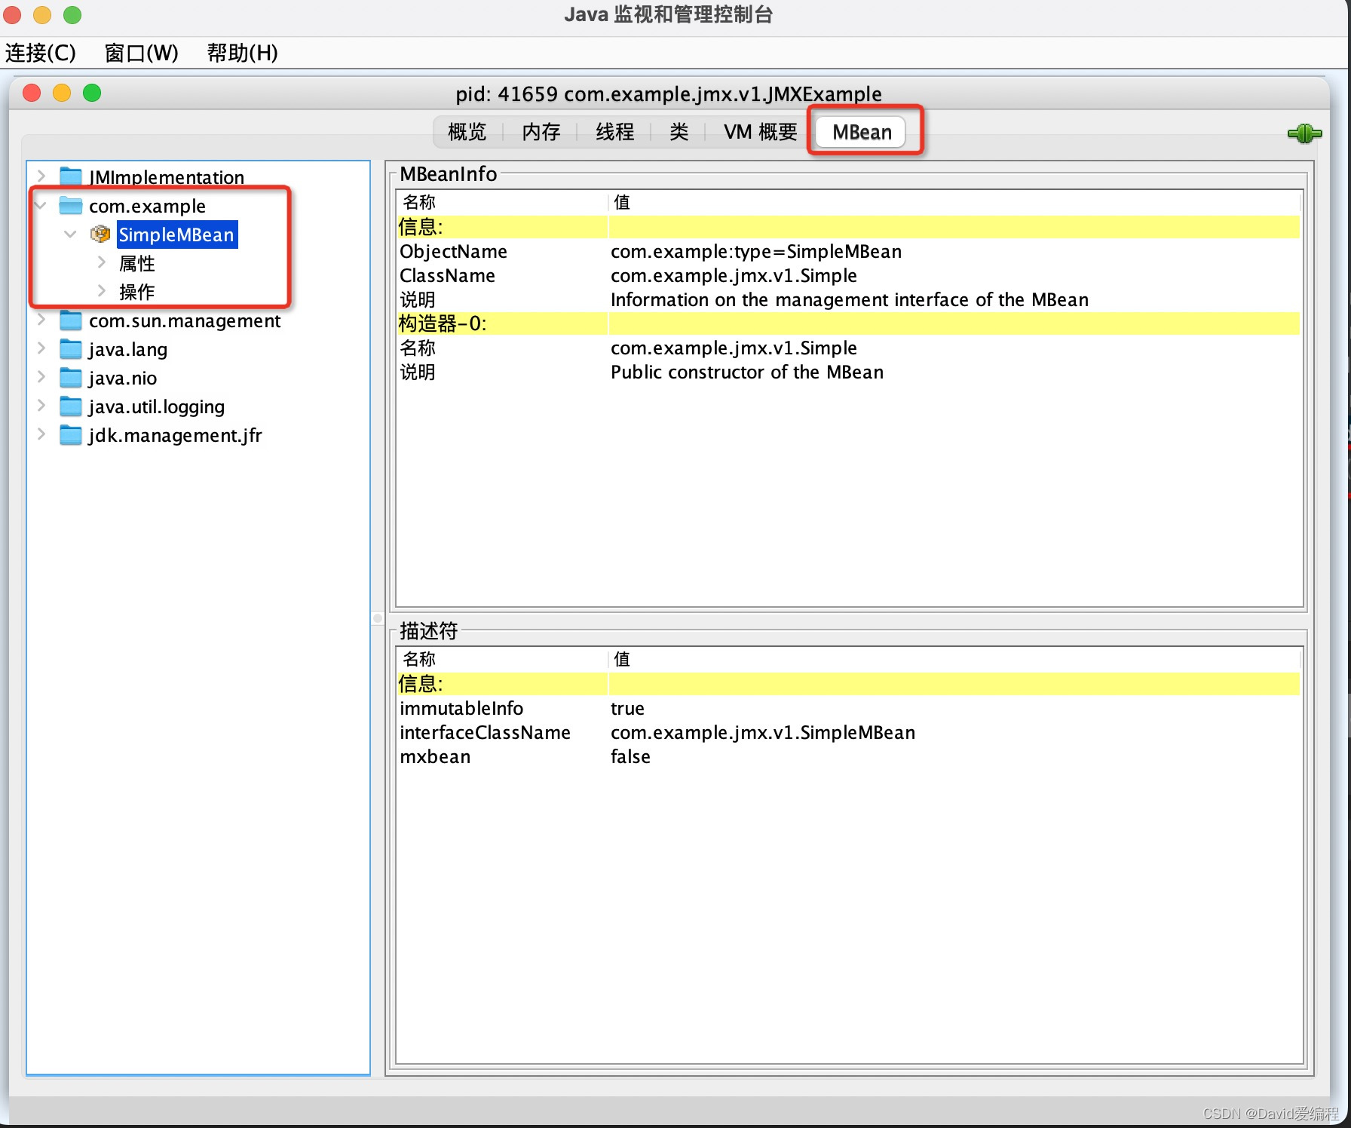Expand the com.sun.management node
Screen dimensions: 1351x1128
(x=41, y=320)
